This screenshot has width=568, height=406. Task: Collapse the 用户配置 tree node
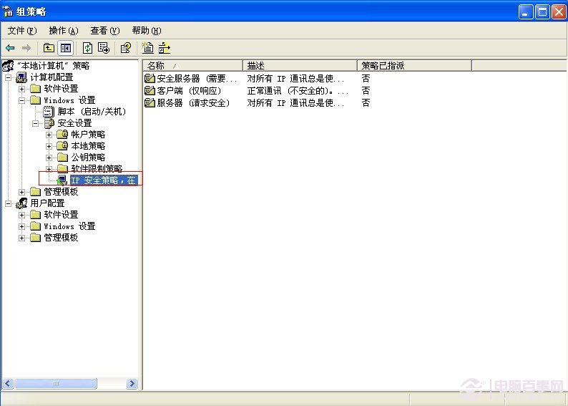[9, 203]
